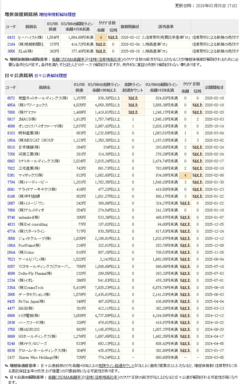The image size is (240, 384).
Task: Click stock code 485A for パワーエックス
Action: [11, 105]
